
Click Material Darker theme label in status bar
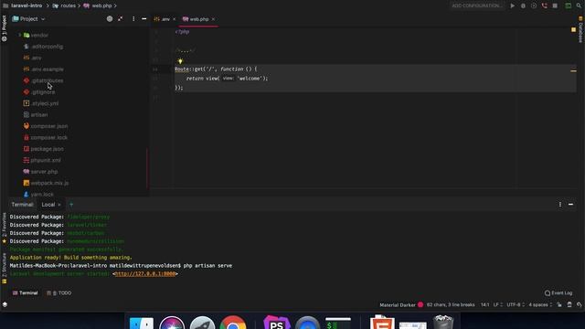click(398, 304)
